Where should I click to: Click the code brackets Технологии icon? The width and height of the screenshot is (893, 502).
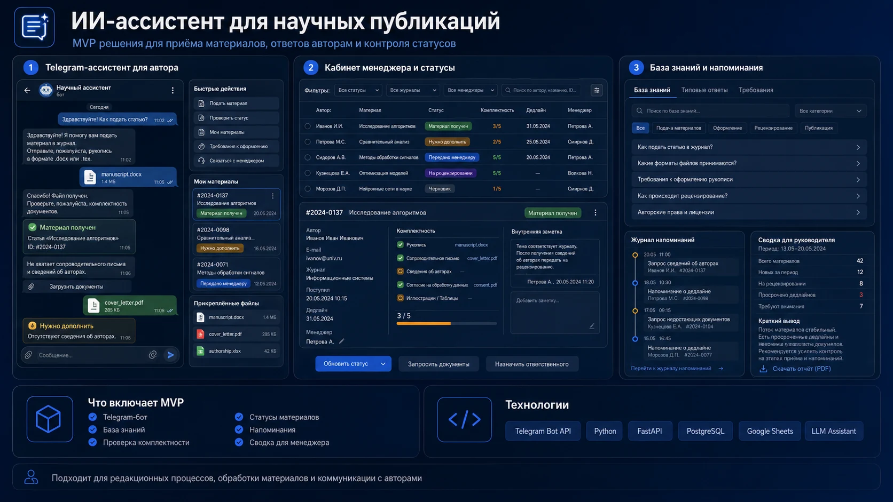click(x=464, y=419)
